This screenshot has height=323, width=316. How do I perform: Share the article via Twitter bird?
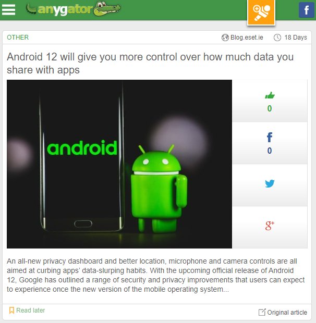click(x=270, y=183)
